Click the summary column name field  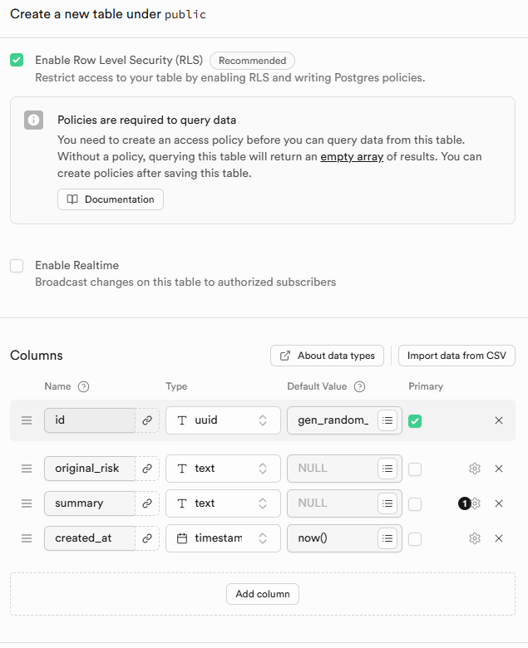(x=90, y=503)
